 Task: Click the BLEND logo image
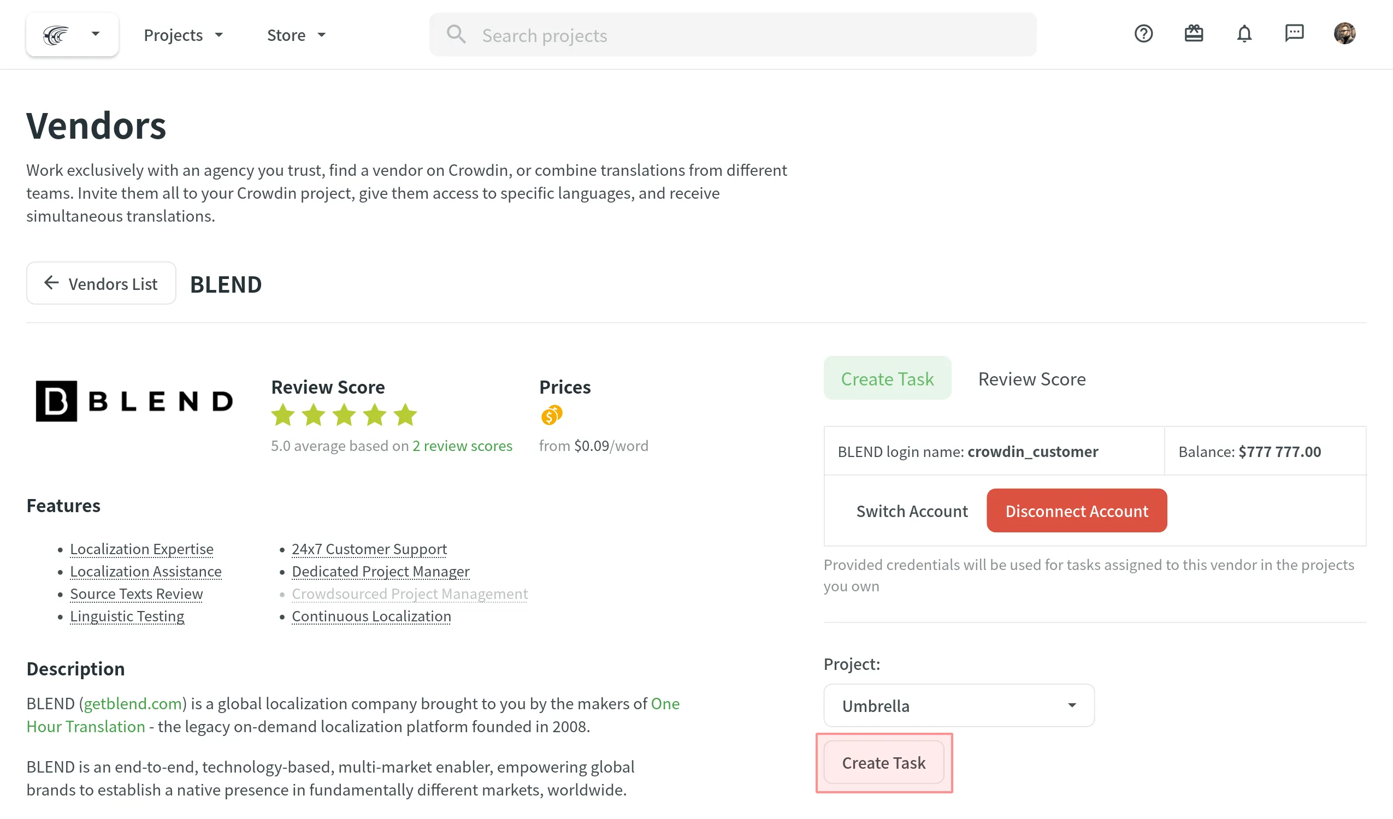134,401
